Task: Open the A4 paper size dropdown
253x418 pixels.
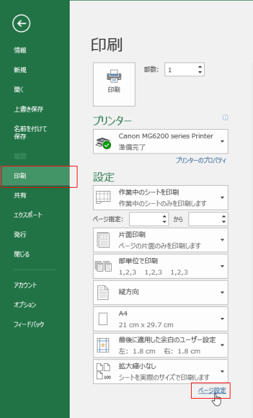Action: click(x=161, y=319)
